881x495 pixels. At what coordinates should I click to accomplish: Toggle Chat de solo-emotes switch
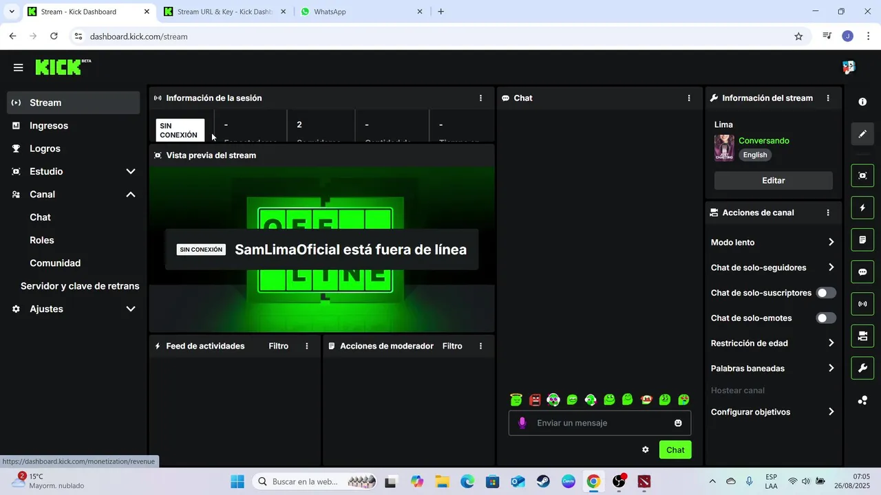[826, 318]
